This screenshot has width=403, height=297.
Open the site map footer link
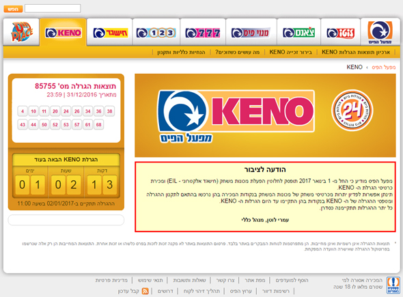[255, 280]
